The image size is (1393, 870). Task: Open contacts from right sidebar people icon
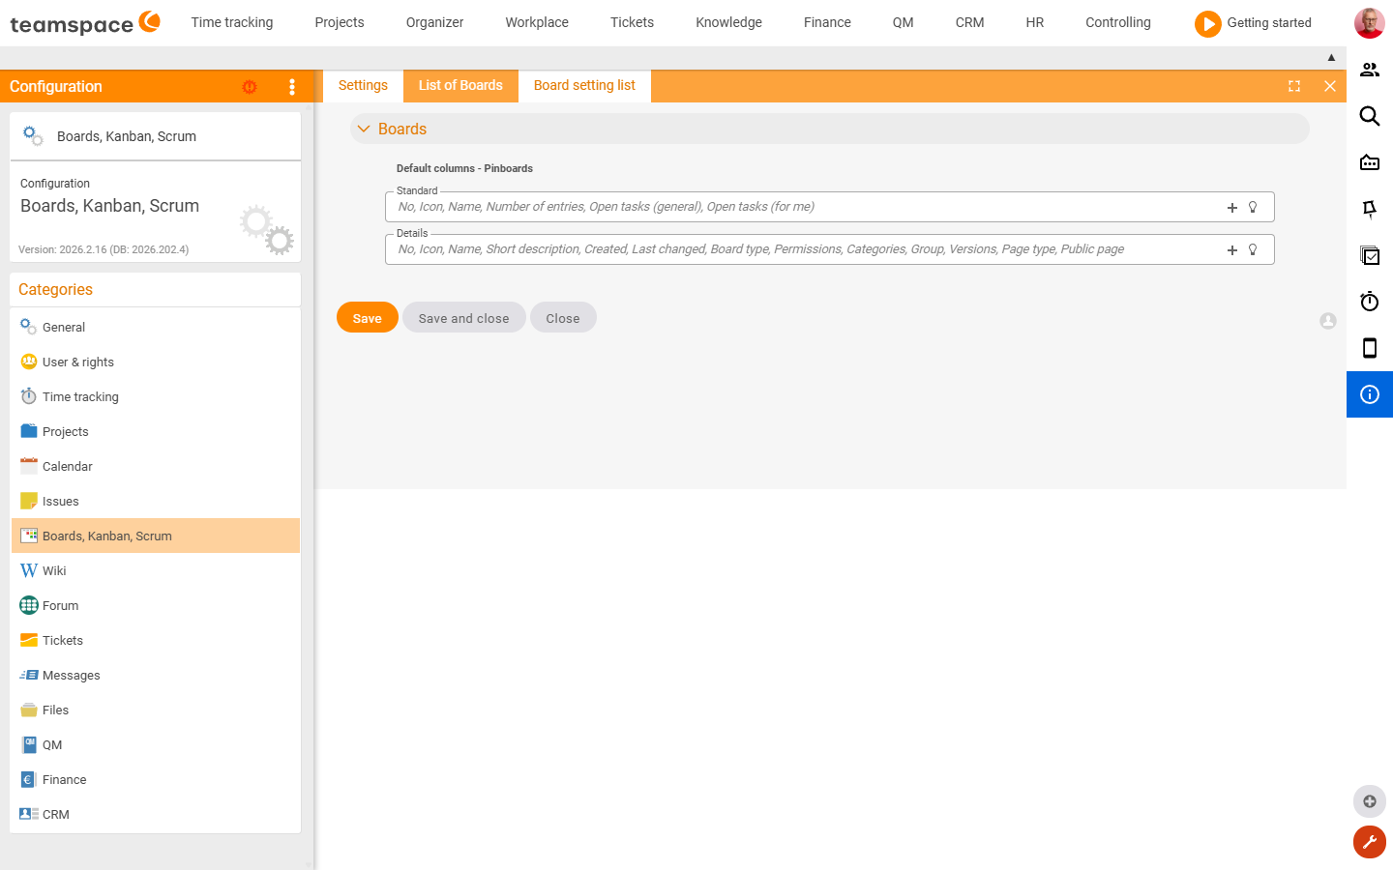click(x=1370, y=70)
